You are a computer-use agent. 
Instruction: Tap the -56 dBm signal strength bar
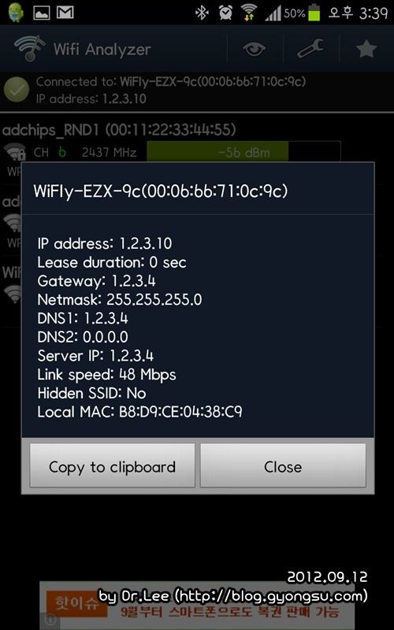[x=243, y=152]
